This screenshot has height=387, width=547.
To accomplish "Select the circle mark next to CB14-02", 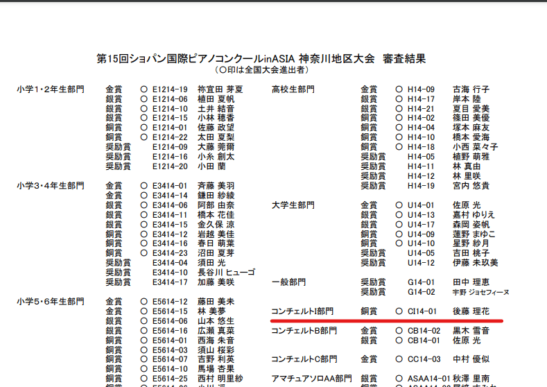I will tap(399, 331).
